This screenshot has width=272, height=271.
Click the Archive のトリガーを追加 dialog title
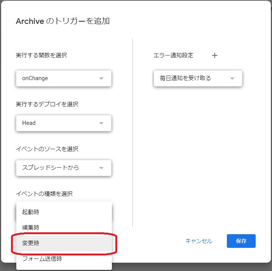63,21
